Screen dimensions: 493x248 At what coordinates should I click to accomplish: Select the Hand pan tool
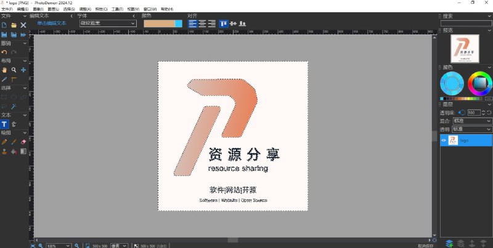point(4,70)
